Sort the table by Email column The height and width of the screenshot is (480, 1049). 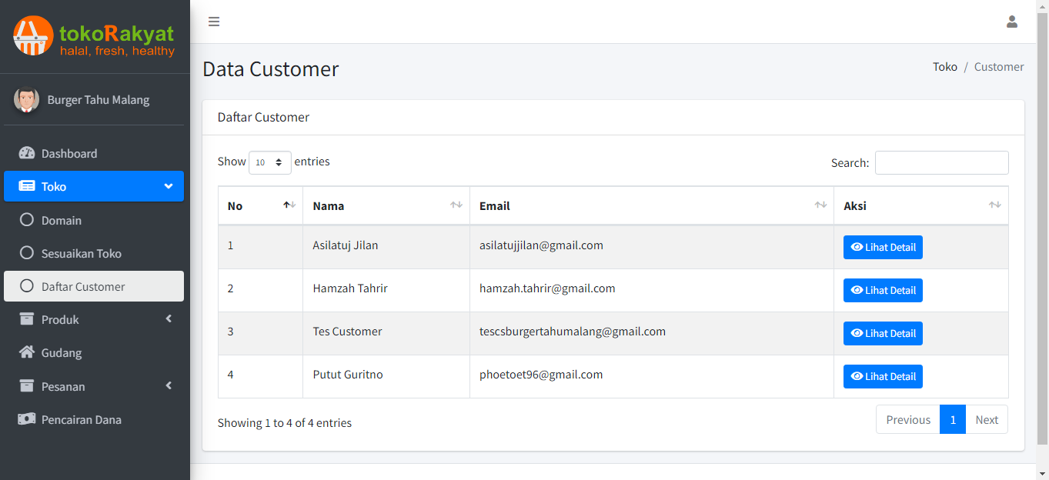(651, 205)
